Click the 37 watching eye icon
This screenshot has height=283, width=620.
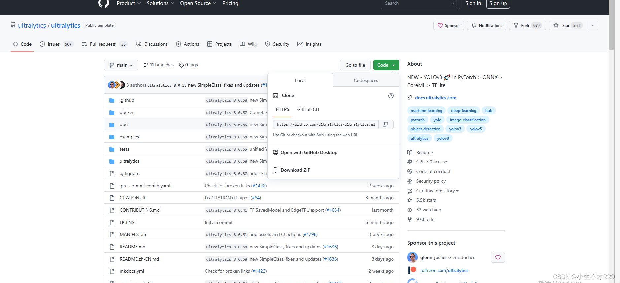410,210
